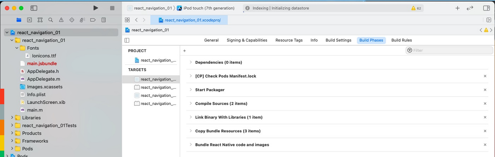Go forward with the editor forward arrow
Screen dimensions: 495x157
(144, 20)
